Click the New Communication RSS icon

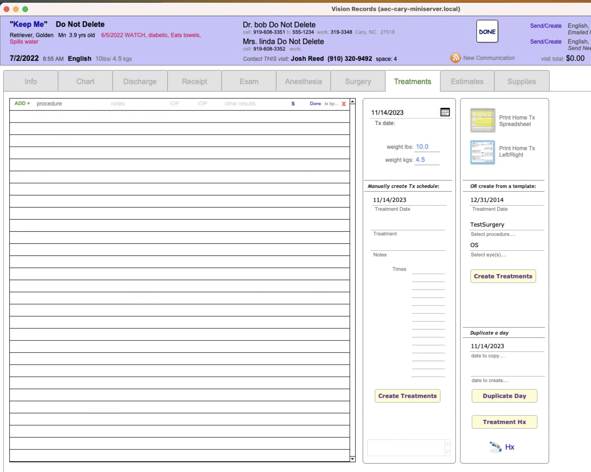point(455,58)
